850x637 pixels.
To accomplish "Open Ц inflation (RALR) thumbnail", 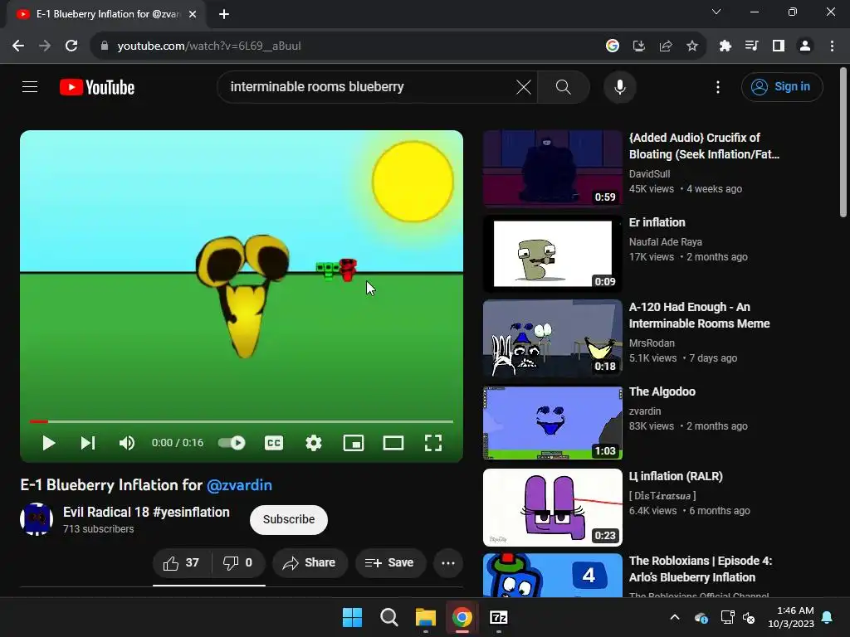I will pos(552,508).
